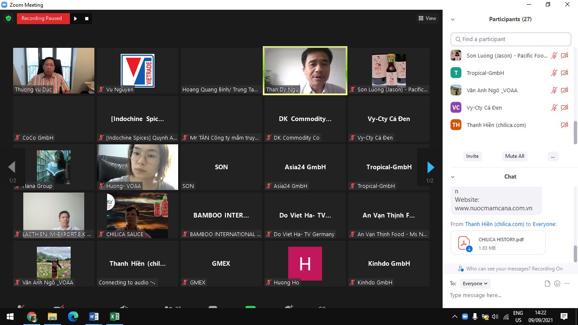Open more participant options ellipsis menu
Viewport: 578px width, 325px height.
[552, 156]
